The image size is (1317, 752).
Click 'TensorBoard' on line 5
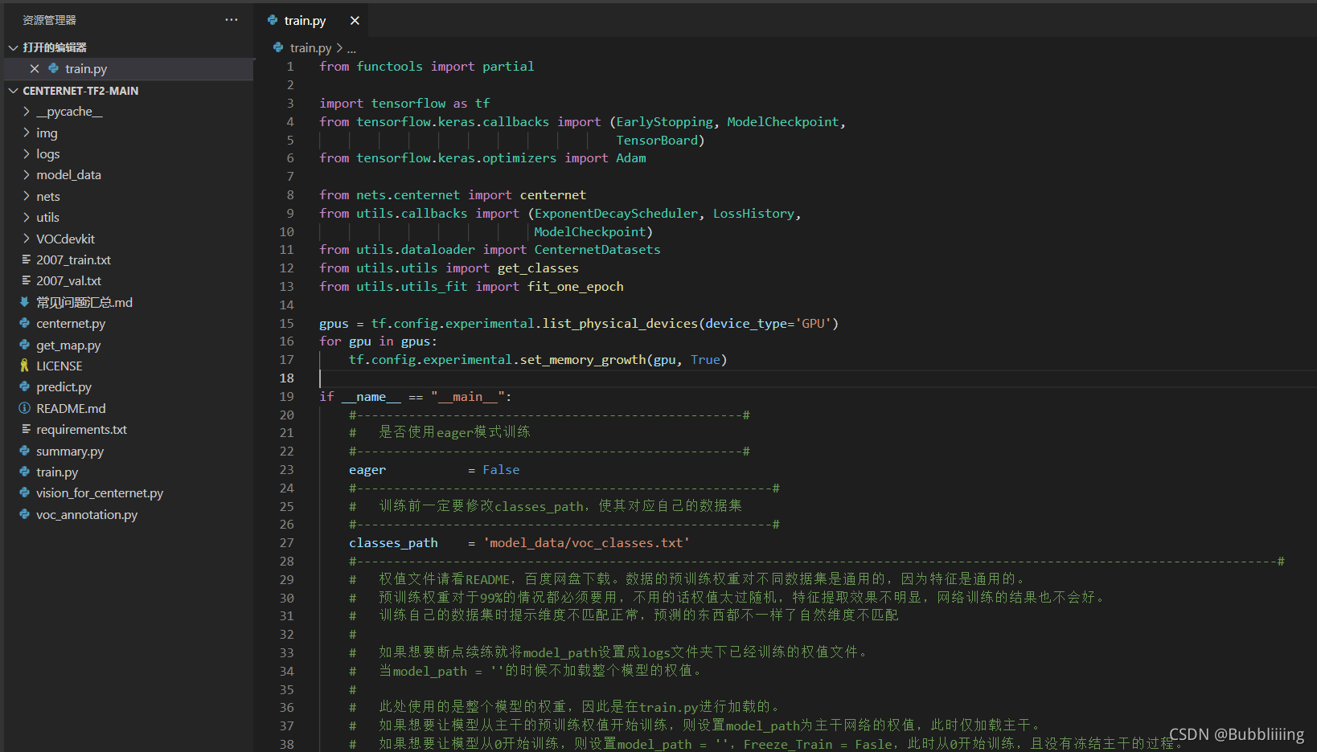point(657,141)
